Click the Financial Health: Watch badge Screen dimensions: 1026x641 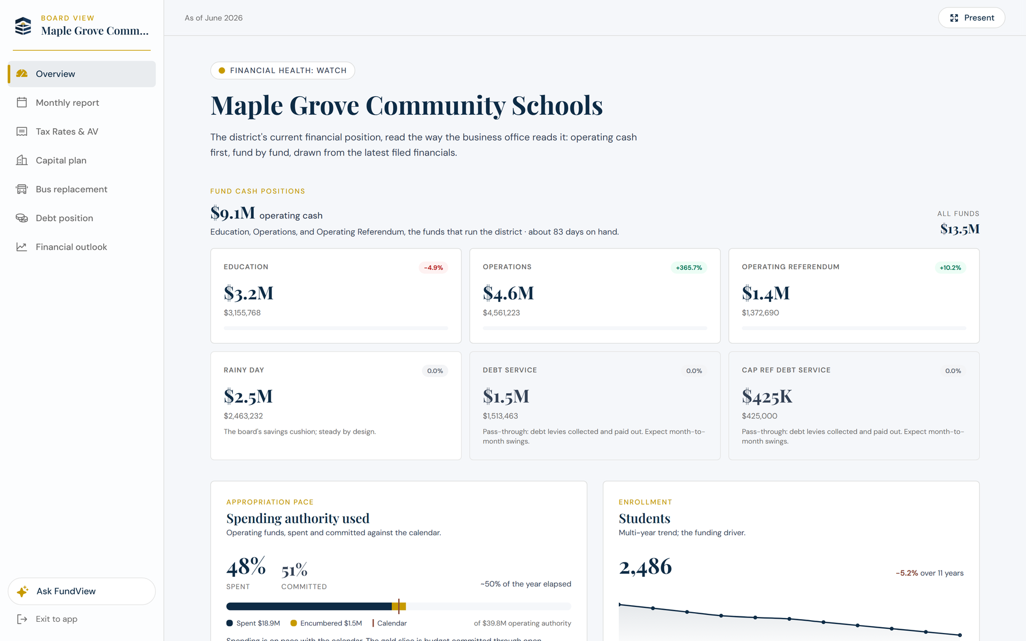[x=283, y=71]
